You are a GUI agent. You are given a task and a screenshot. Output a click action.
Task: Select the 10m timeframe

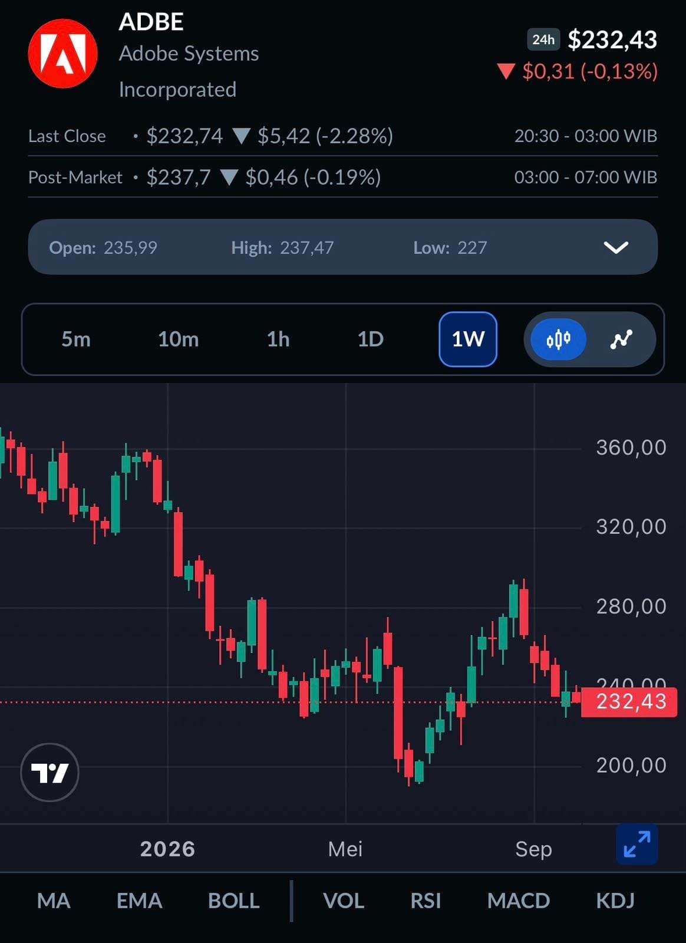tap(178, 339)
